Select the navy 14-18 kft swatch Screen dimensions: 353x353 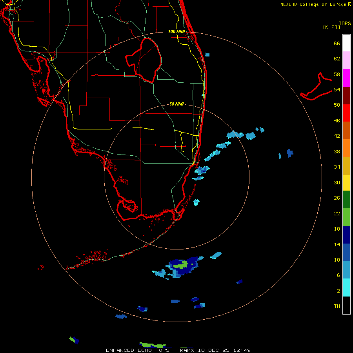pyautogui.click(x=346, y=235)
